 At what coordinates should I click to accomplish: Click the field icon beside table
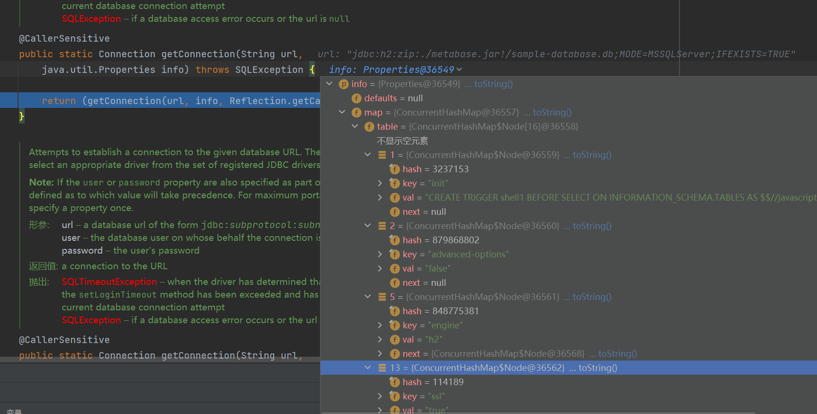369,127
